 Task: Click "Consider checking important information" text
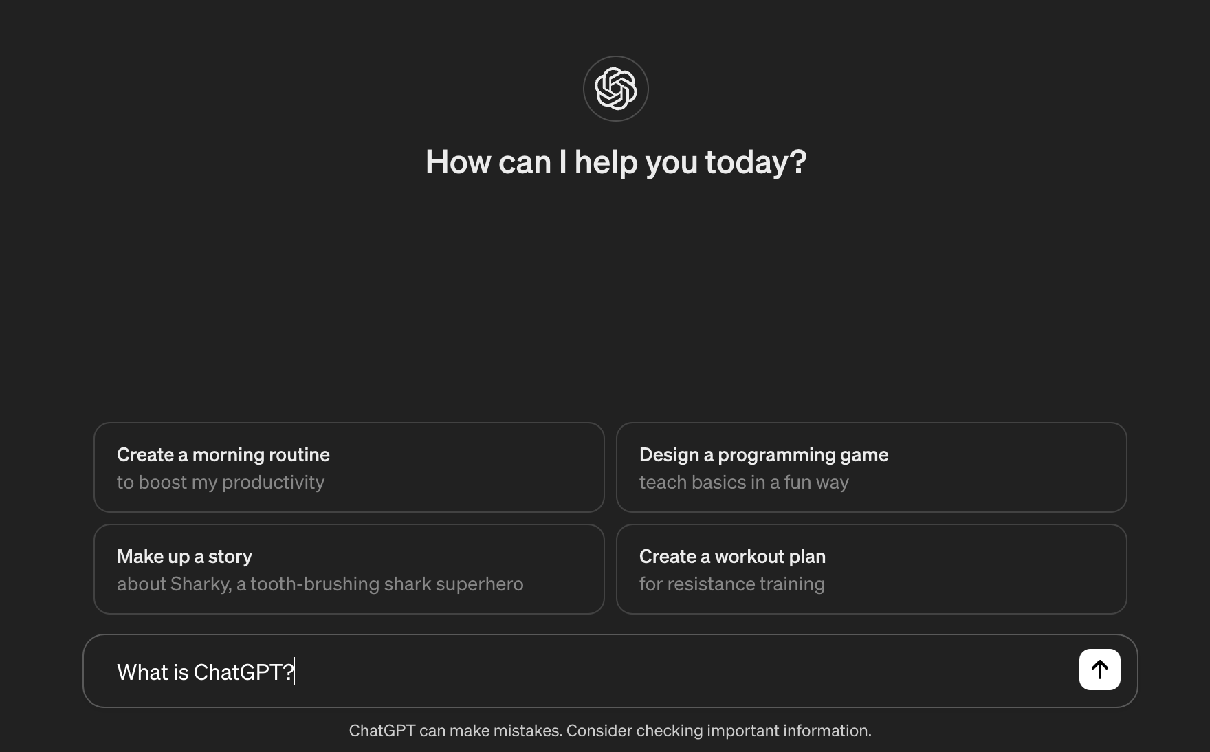click(718, 731)
